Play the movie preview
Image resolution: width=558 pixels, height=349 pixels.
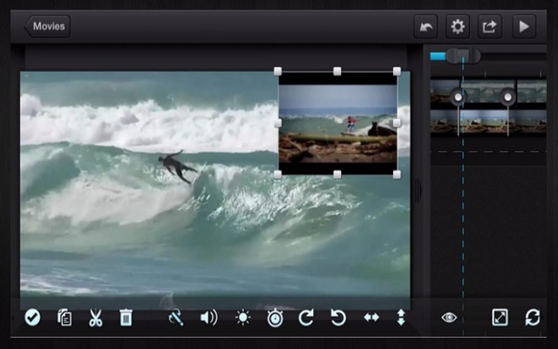pyautogui.click(x=523, y=26)
